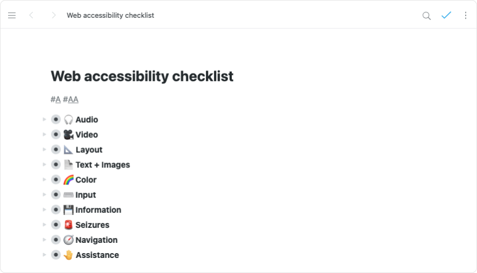The width and height of the screenshot is (477, 273).
Task: Go forward with the right arrow
Action: (x=53, y=16)
